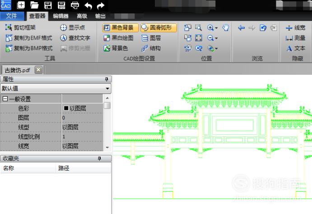The width and height of the screenshot is (312, 214).
Task: Toggle the 线宽 display option
Action: (295, 27)
